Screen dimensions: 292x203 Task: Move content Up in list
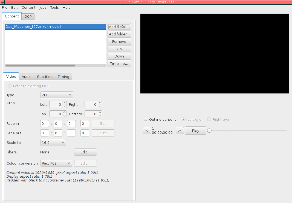(x=119, y=49)
